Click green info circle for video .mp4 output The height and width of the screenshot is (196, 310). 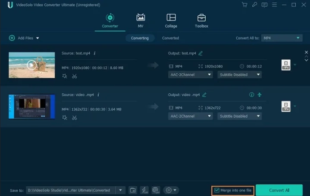tap(251, 95)
